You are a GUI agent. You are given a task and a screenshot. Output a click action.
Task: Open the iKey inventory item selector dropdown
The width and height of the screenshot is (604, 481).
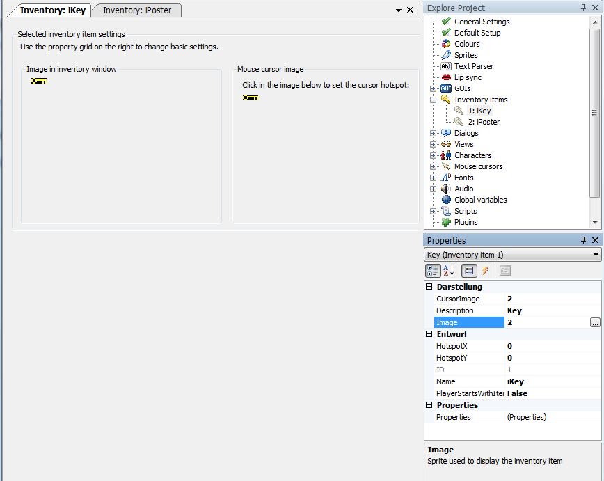[596, 255]
